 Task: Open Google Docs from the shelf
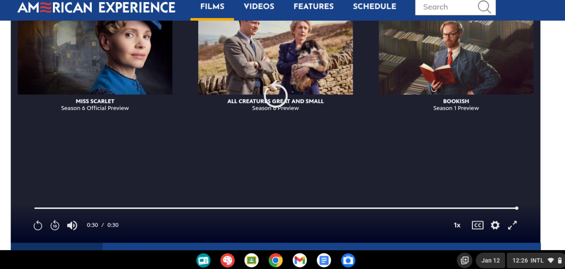pos(324,261)
